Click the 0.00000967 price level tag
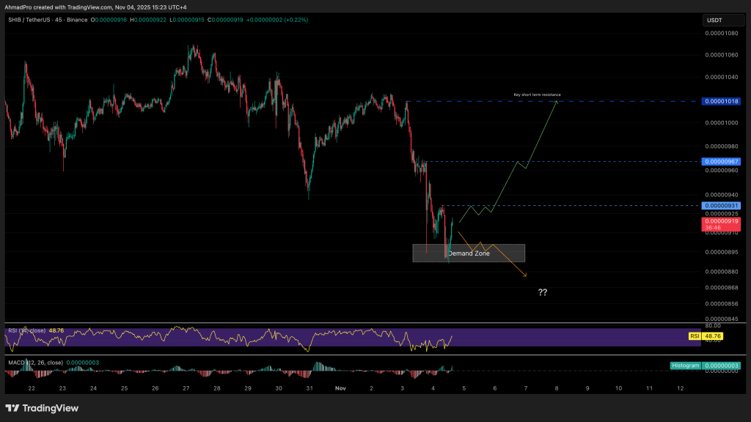 pos(722,161)
